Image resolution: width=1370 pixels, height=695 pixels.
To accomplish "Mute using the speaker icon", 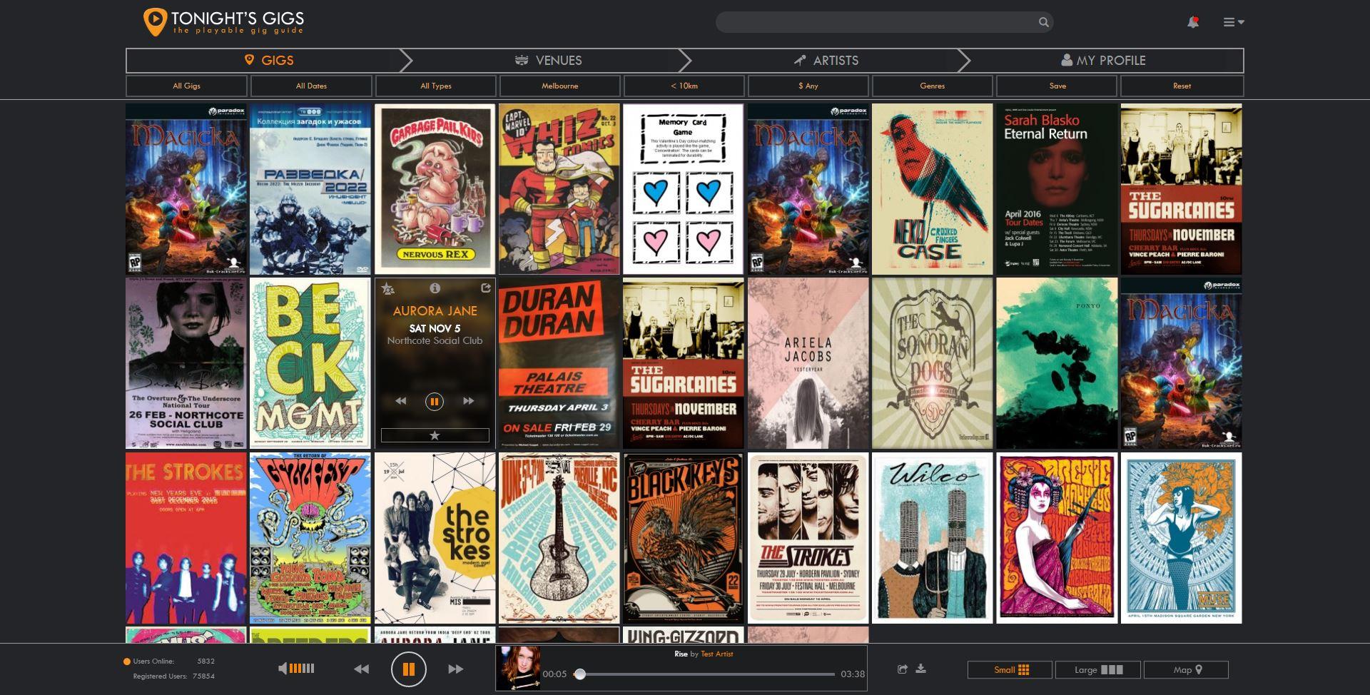I will [x=283, y=669].
